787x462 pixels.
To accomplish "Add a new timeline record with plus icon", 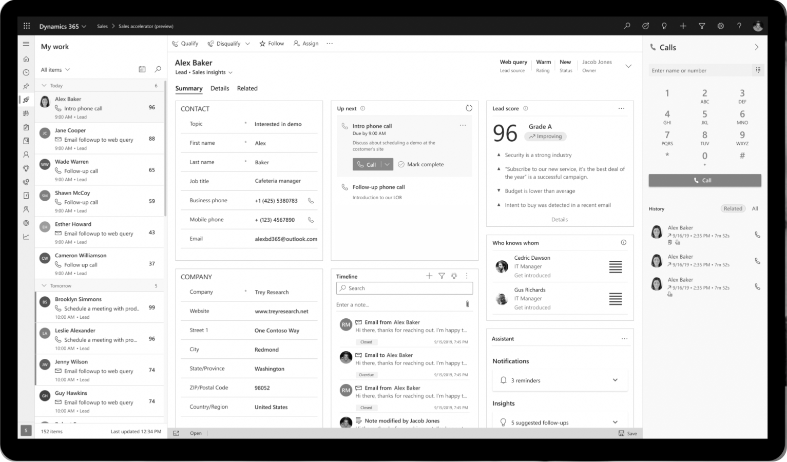I will coord(429,276).
